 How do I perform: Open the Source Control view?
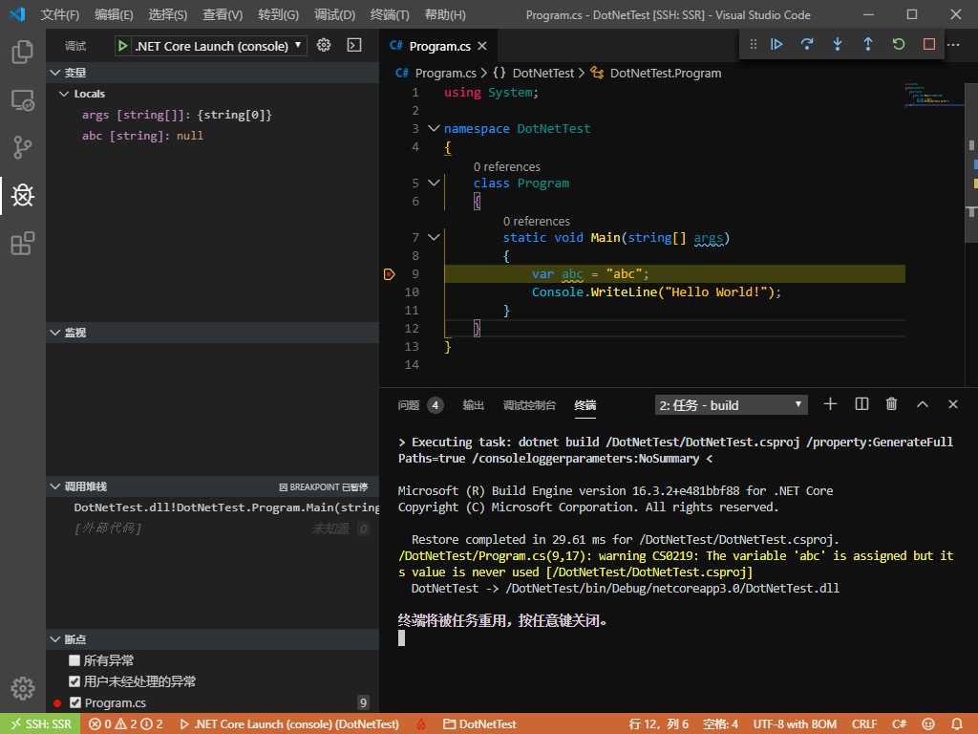(23, 148)
